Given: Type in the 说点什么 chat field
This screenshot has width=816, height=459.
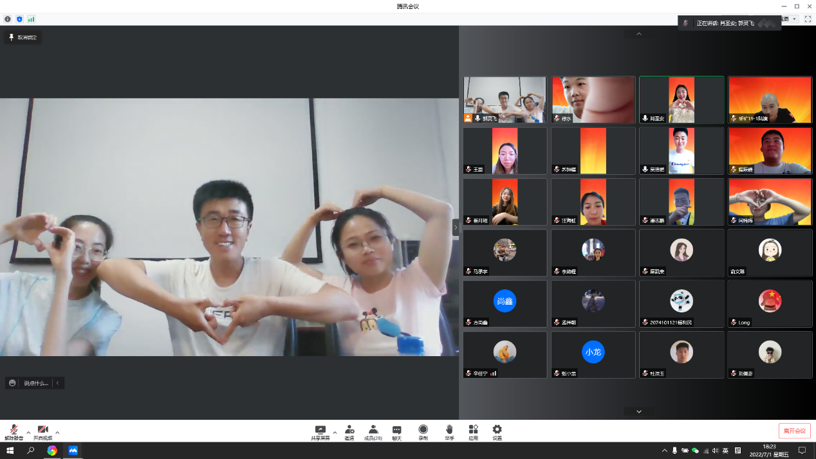Looking at the screenshot, I should (35, 383).
